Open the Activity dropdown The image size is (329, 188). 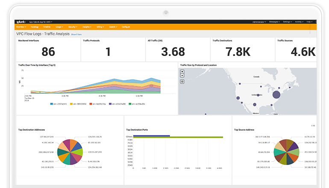pos(299,22)
